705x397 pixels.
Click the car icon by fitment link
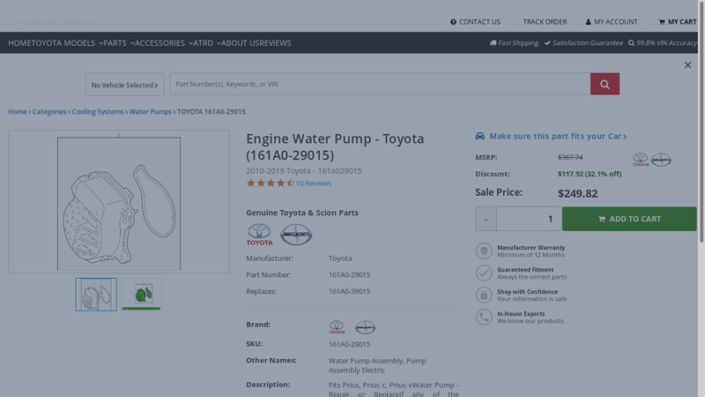[479, 136]
